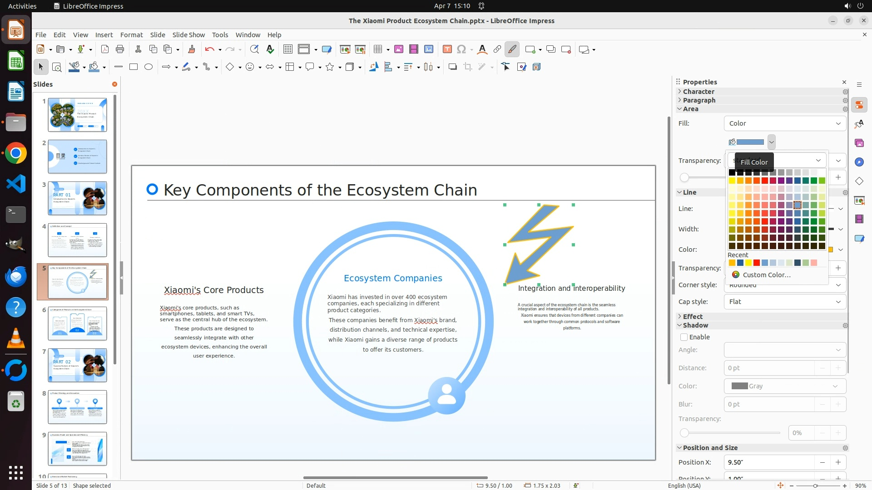
Task: Open Google Chrome from the dock
Action: (16, 153)
